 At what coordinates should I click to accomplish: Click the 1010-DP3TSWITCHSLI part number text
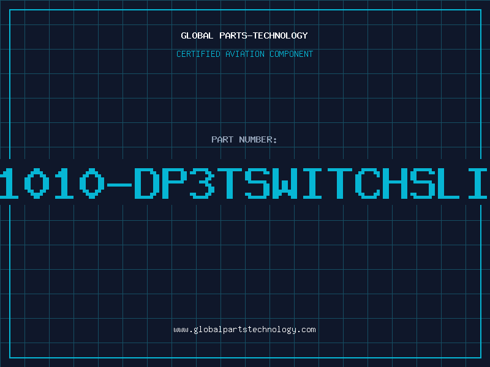(244, 183)
